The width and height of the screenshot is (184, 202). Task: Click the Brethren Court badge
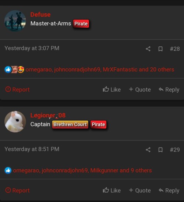(x=70, y=124)
